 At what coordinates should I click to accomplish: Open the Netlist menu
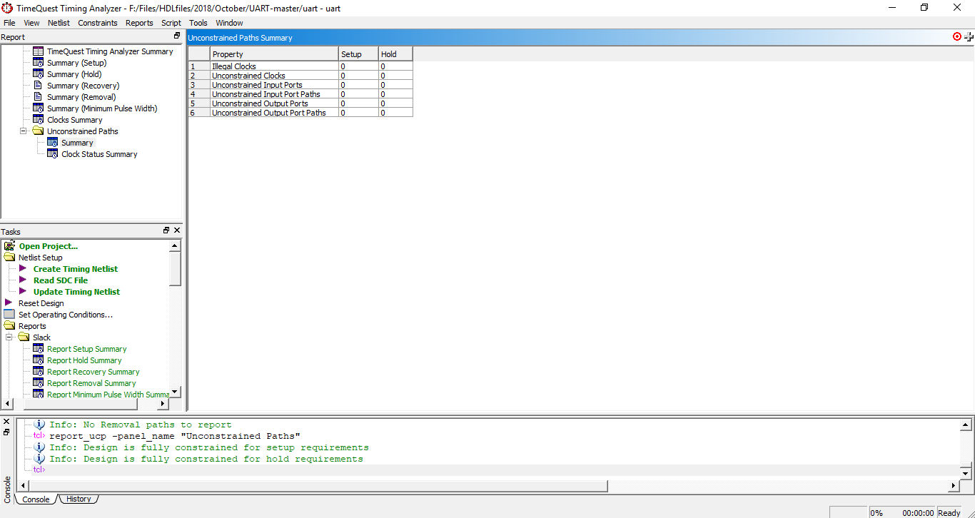pos(59,23)
